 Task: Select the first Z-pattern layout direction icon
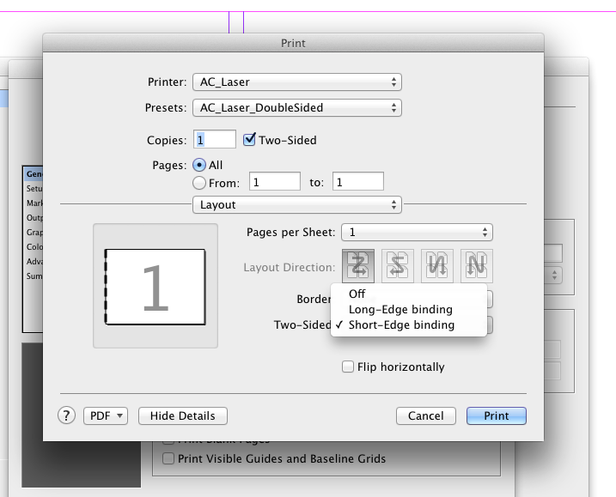358,266
